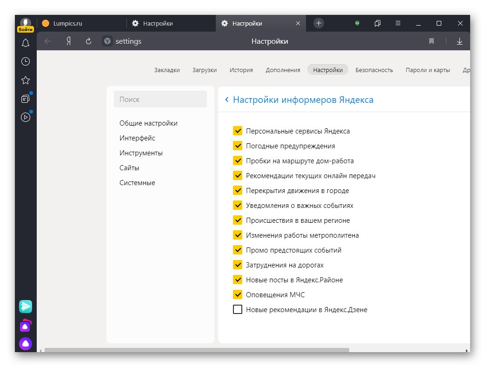Switch to the Безопасность tab

point(374,70)
